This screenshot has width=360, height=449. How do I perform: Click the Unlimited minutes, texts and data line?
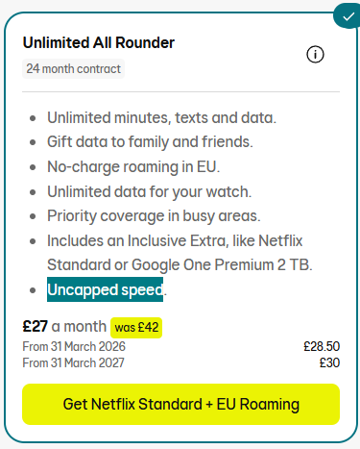click(161, 117)
